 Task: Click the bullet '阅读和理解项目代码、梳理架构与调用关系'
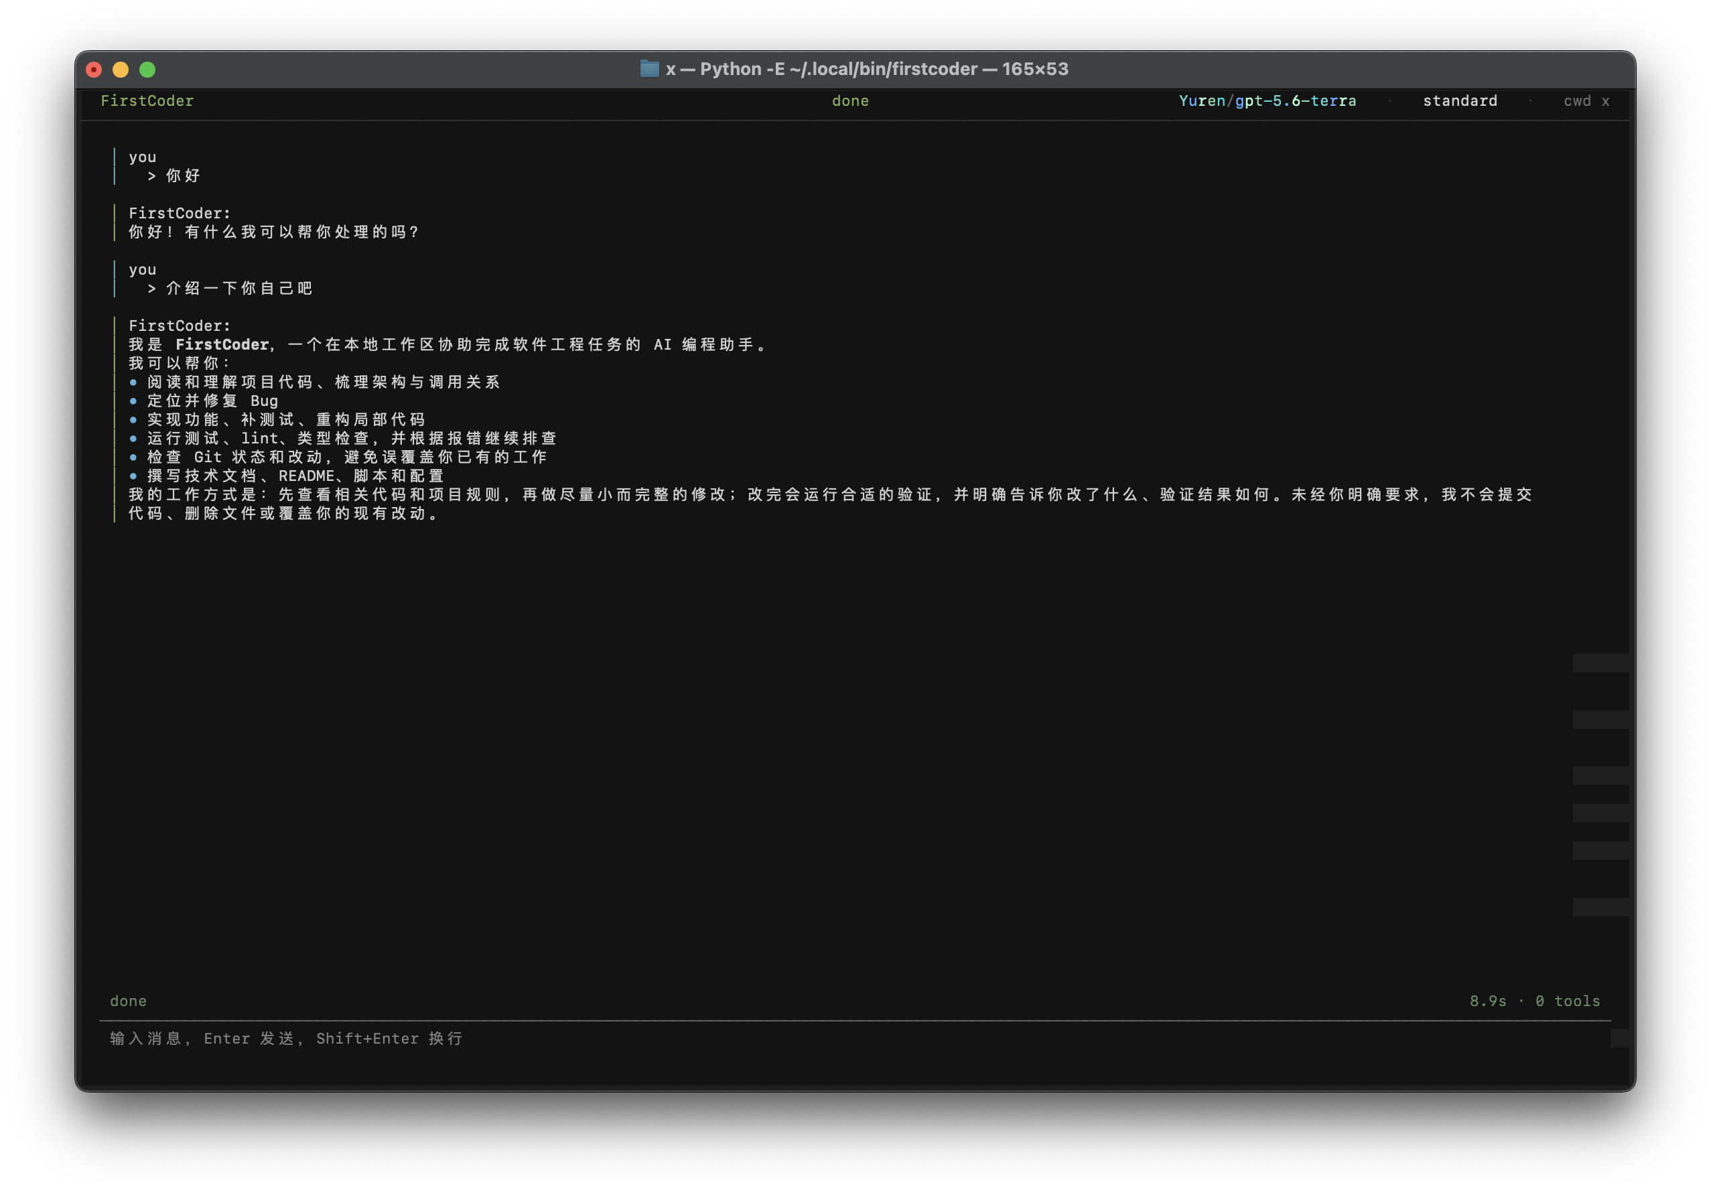point(324,382)
